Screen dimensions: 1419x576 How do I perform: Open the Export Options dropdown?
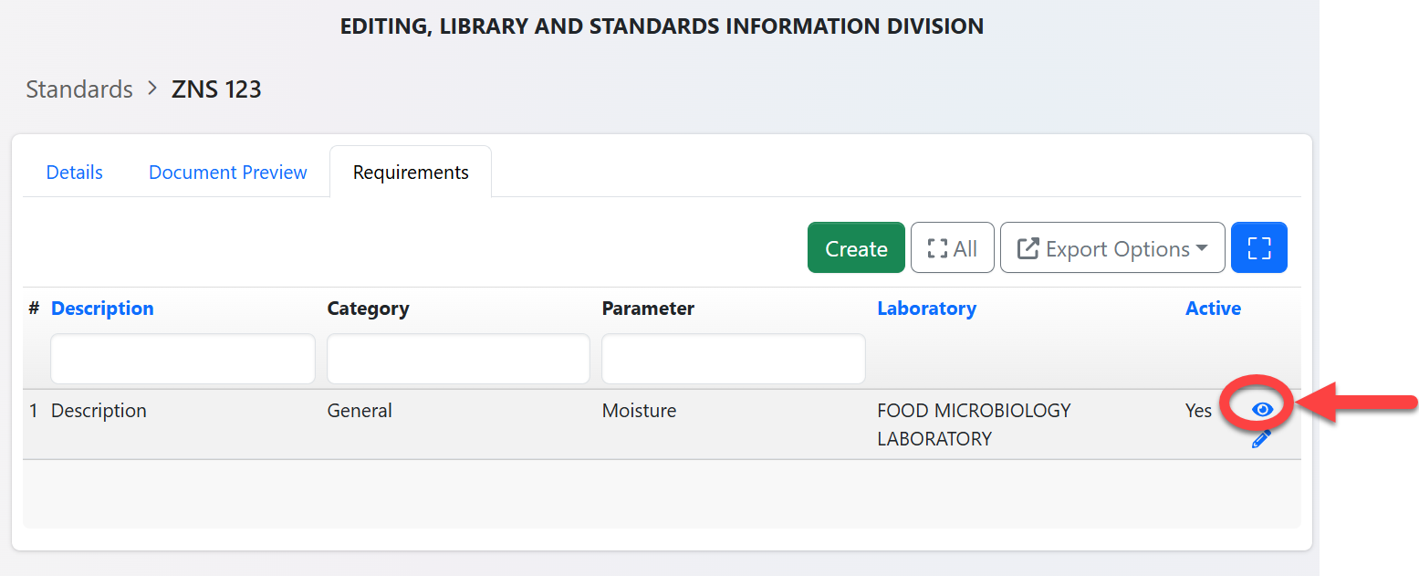(x=1111, y=248)
